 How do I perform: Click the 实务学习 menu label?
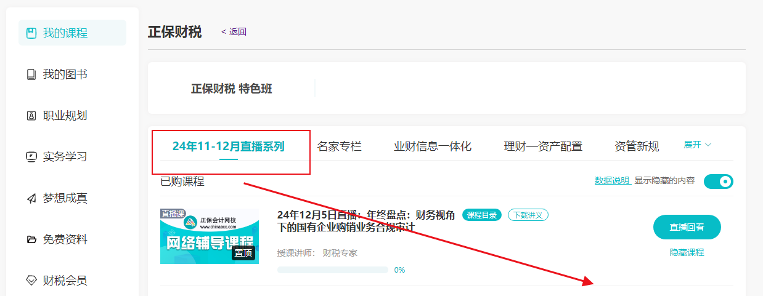[x=65, y=157]
